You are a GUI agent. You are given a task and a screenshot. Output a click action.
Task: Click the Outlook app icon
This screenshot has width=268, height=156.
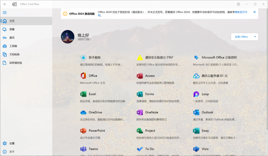196,112
